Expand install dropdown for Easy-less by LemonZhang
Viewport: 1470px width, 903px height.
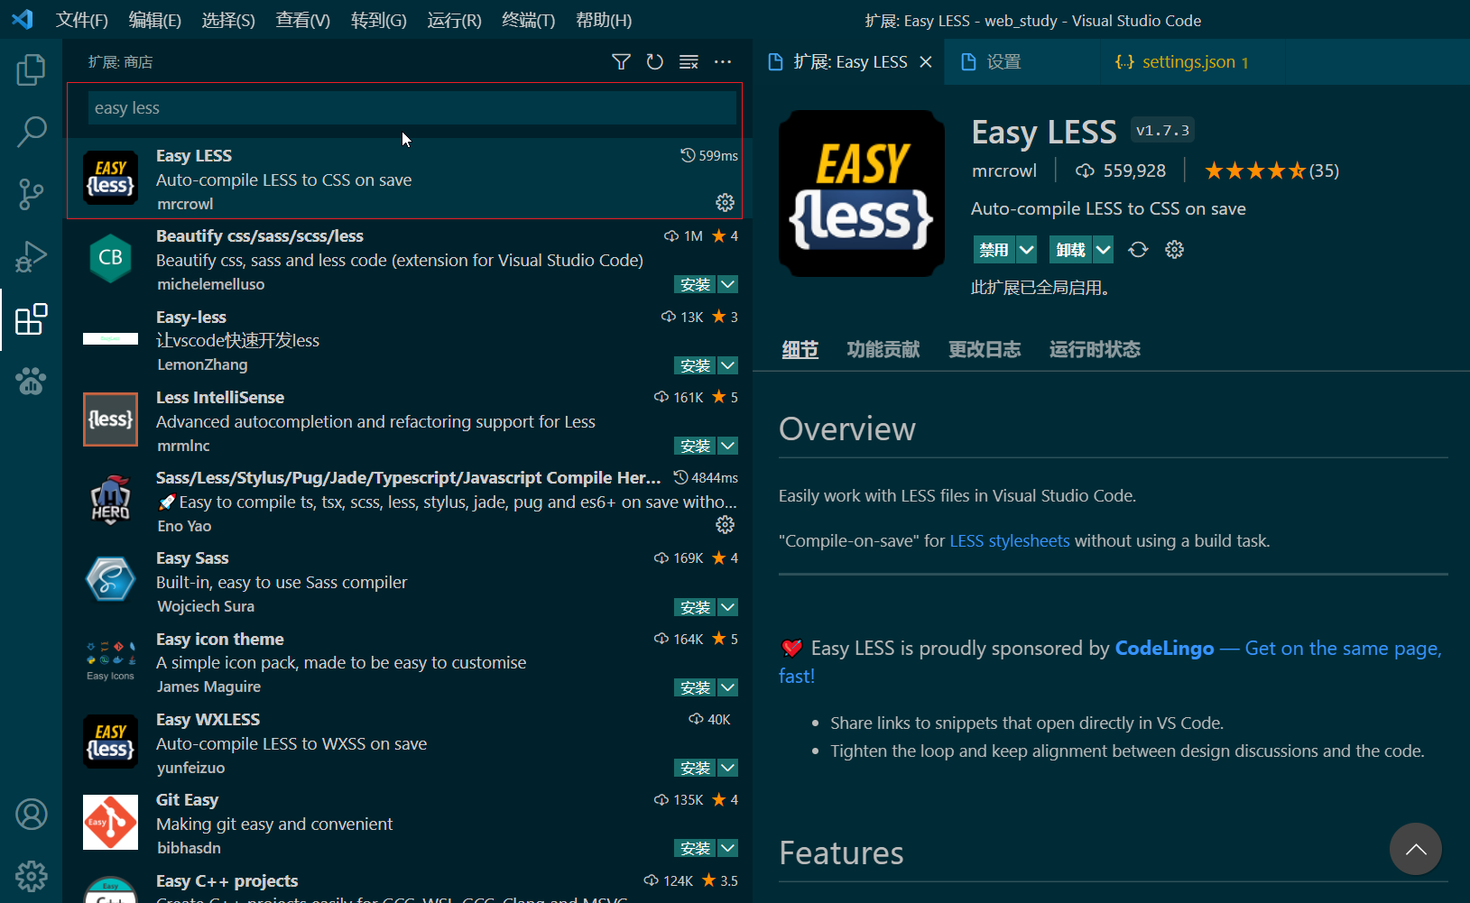[x=728, y=365]
